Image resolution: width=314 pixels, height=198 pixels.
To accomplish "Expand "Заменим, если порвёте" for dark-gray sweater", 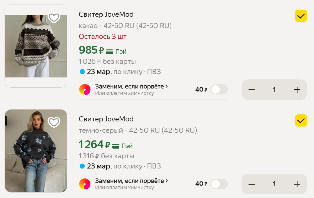I will click(132, 181).
